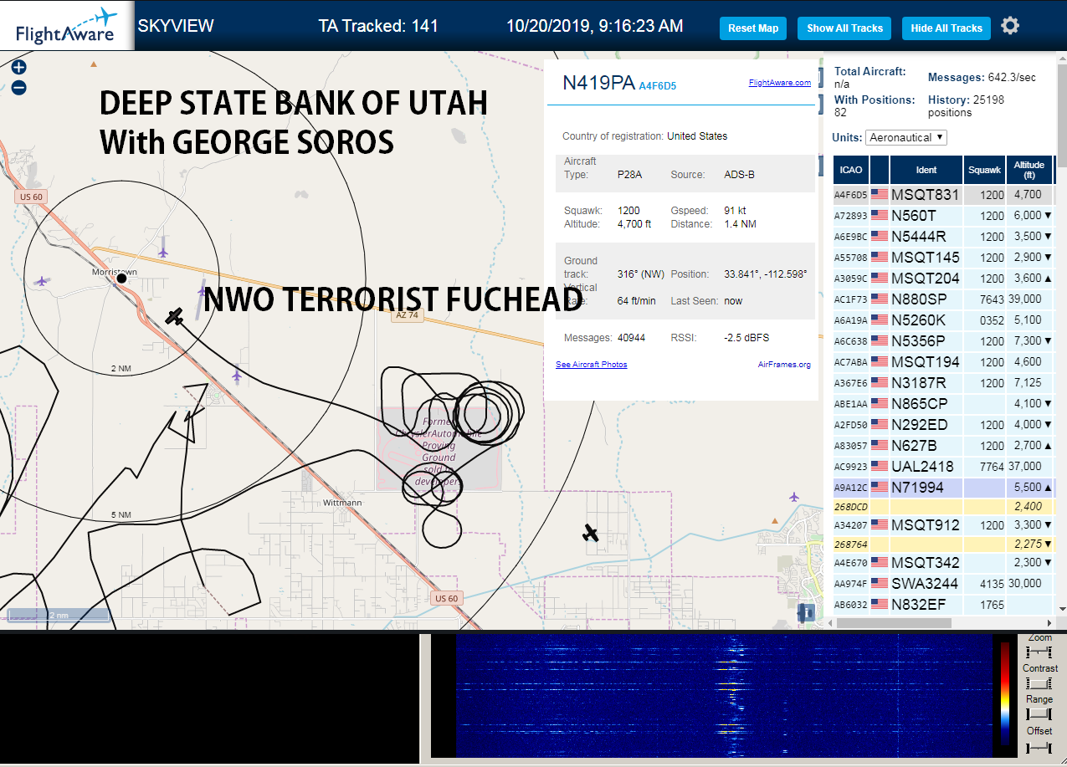Click the flag icon in N5444R row
The image size is (1067, 767).
click(879, 237)
